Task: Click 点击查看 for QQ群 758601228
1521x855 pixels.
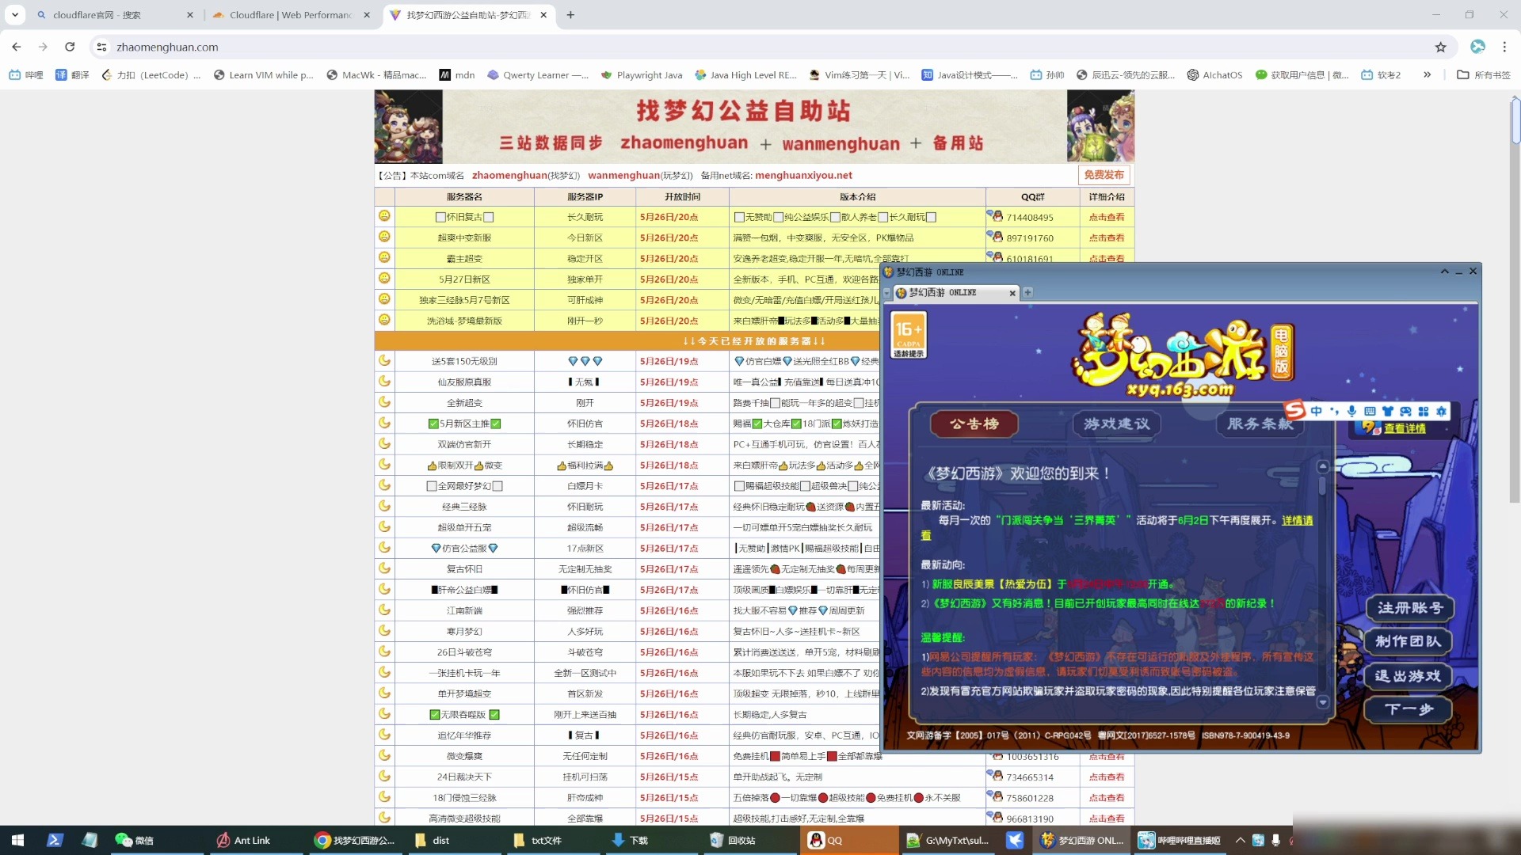Action: (1106, 798)
